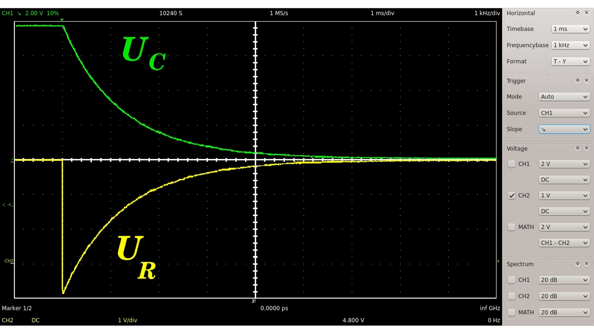Float the Voltage dock panel
Screen dimensions: 594x334
click(578, 148)
